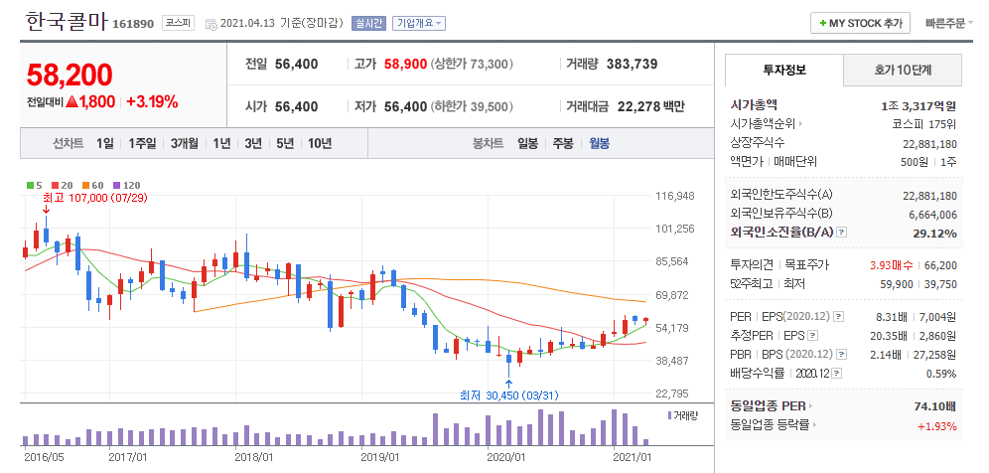The width and height of the screenshot is (989, 473).
Task: Expand the 시가총액순위 arrow link
Action: pos(800,124)
